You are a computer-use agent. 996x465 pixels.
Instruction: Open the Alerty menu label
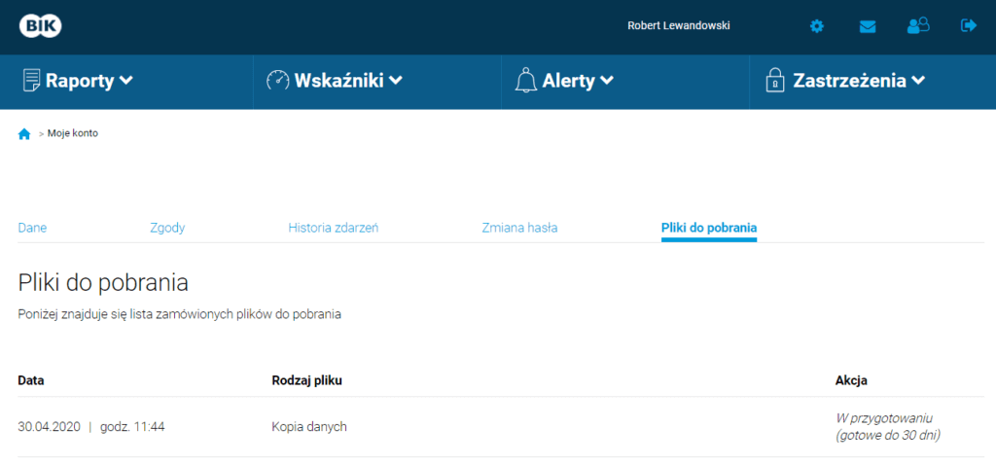pos(568,81)
